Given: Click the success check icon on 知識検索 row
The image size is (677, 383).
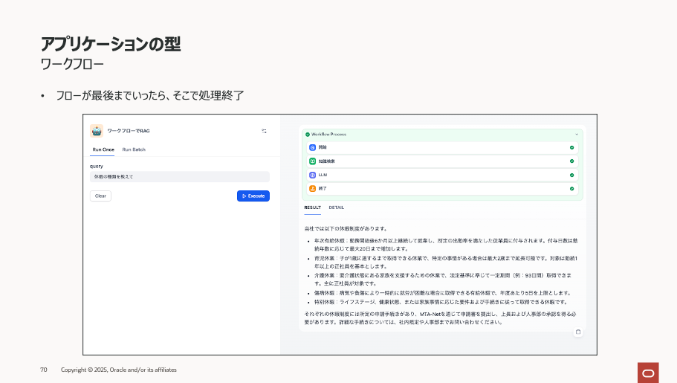Looking at the screenshot, I should (571, 161).
